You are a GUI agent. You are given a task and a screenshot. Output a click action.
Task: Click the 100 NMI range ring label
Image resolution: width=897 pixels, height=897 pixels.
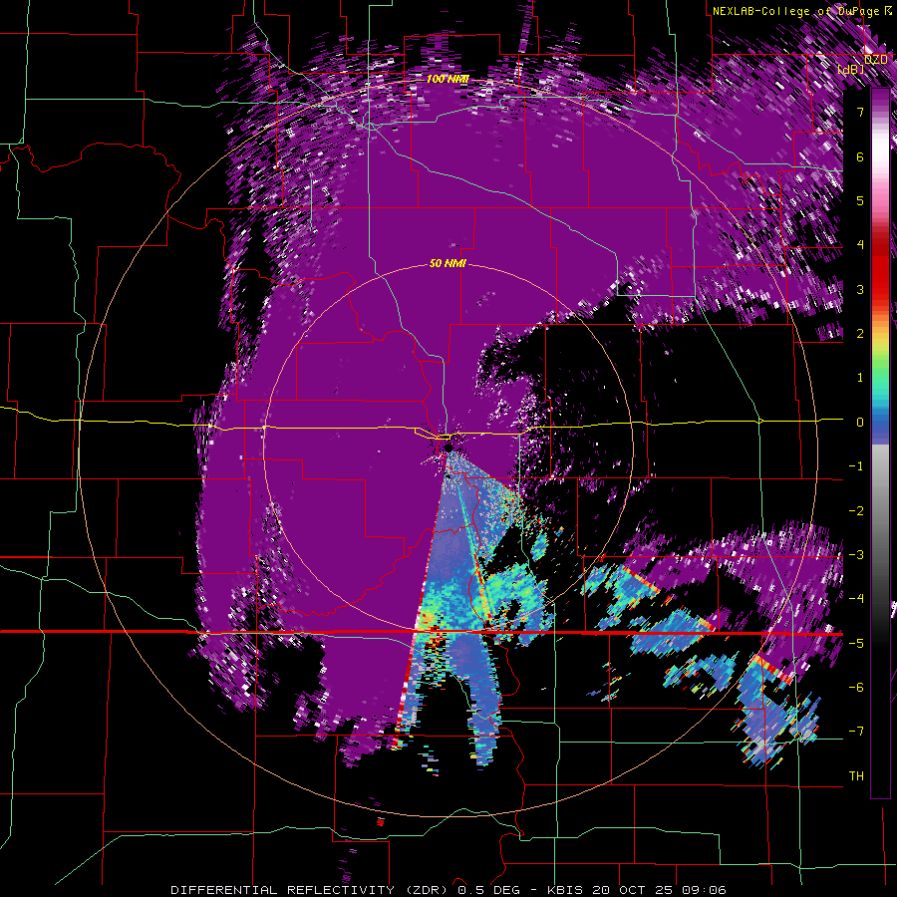448,79
